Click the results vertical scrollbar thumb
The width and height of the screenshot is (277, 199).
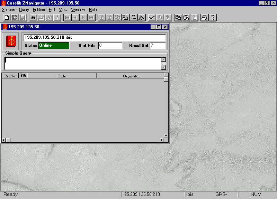pos(166,79)
